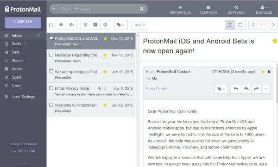Screen dimensions: 278x167
Task: Click the ProtonMail Contact sender name
Action: pos(174,72)
